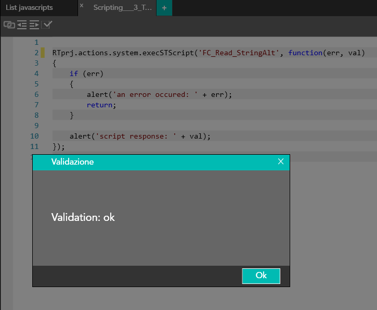Select line number 11 in the gutter
377x310 pixels.
(34, 146)
